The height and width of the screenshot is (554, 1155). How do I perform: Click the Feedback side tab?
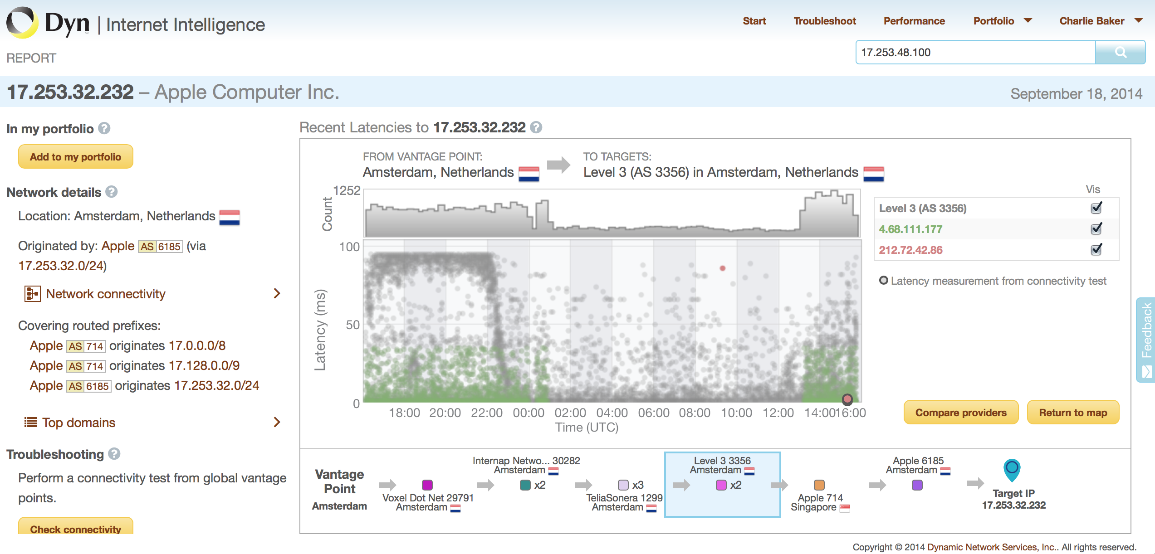click(x=1146, y=340)
